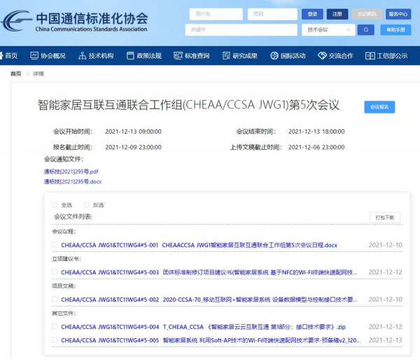Click the 注册 register button
This screenshot has width=420, height=364.
(337, 14)
